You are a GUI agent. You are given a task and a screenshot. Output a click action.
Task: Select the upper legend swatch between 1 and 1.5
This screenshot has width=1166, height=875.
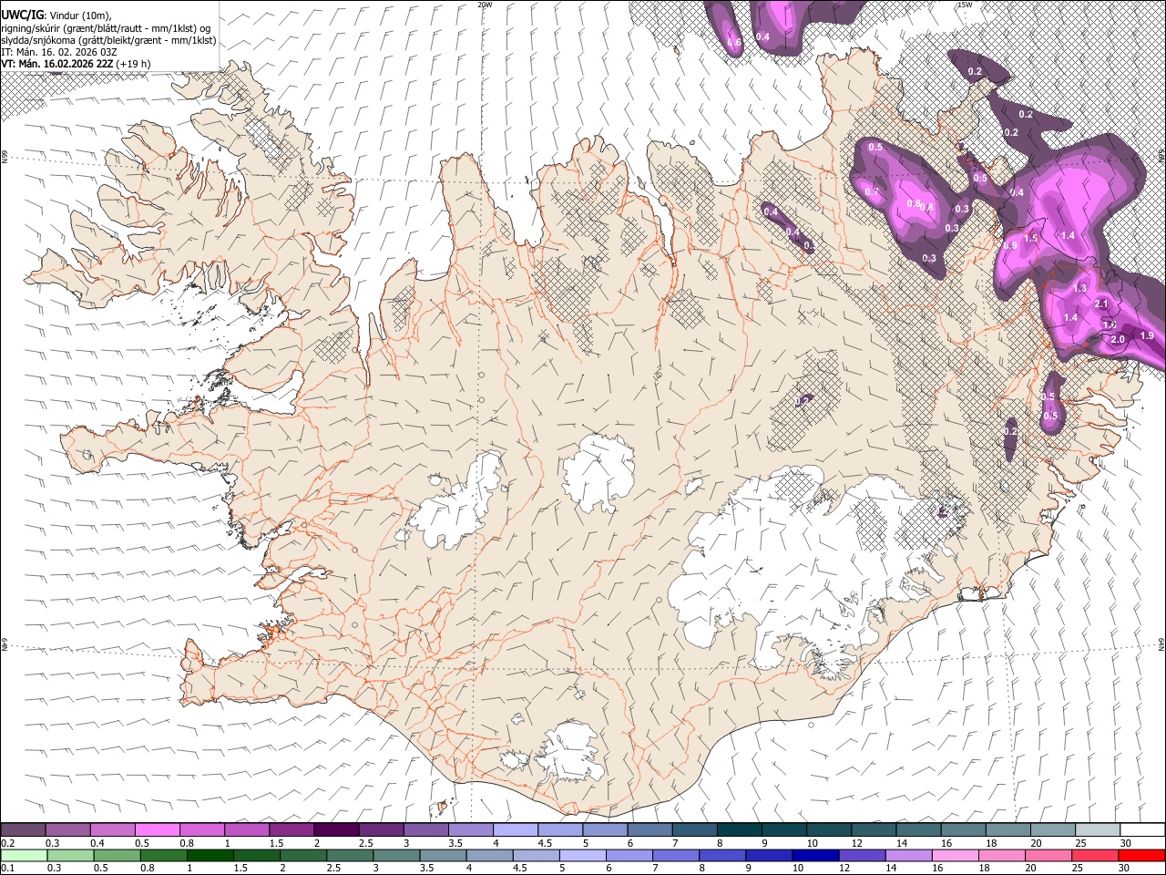247,829
